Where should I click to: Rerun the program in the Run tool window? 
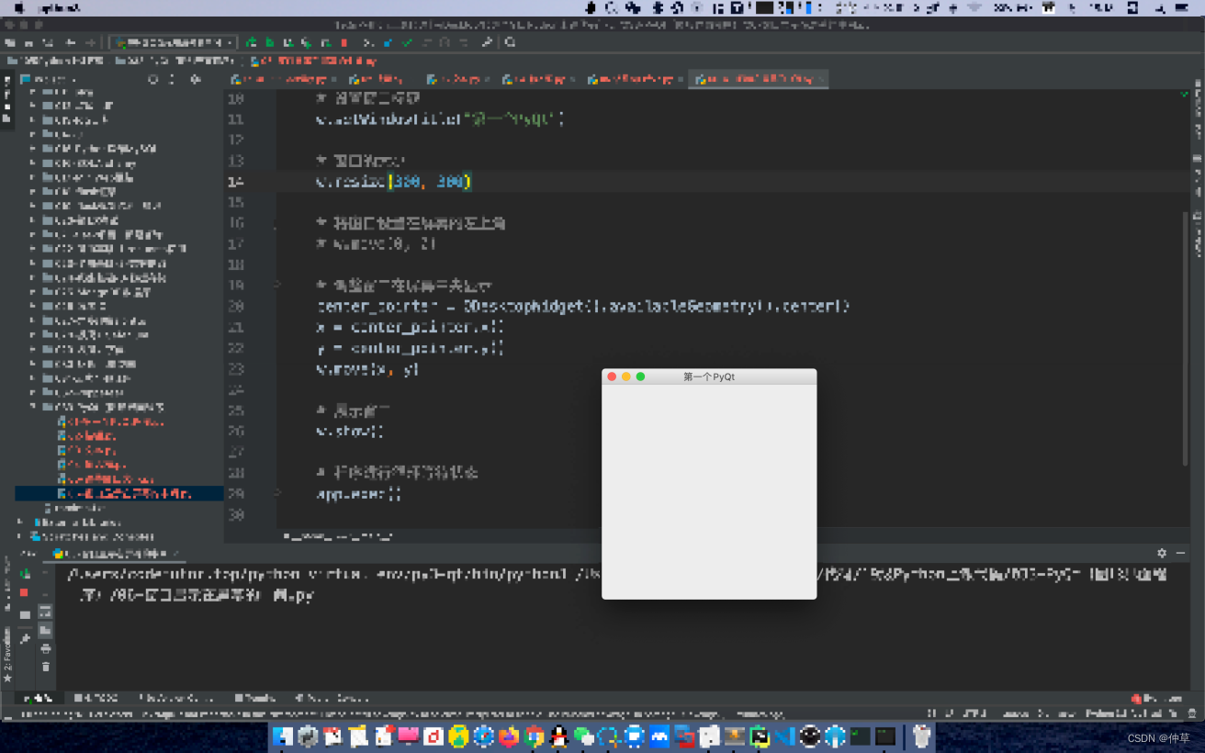[x=26, y=574]
